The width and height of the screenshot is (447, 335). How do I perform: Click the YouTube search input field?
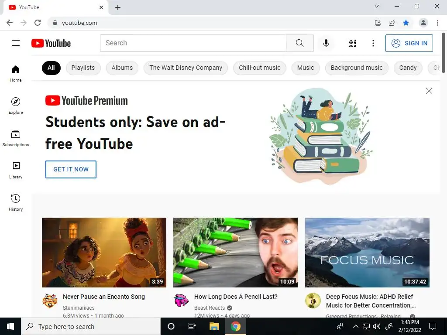point(193,43)
